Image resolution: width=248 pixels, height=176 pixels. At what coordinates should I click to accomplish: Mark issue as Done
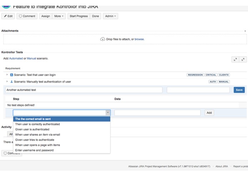[x=95, y=16]
